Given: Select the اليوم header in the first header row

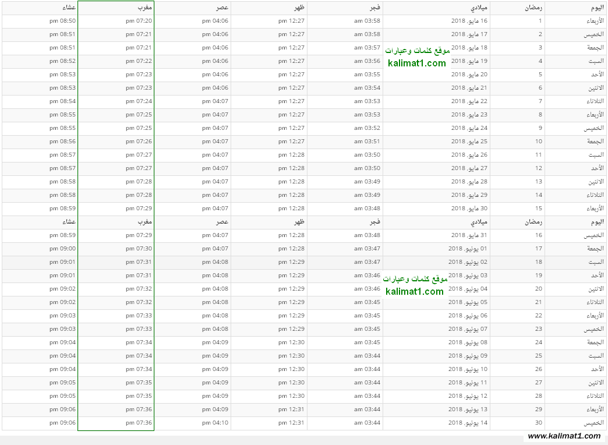Looking at the screenshot, I should [596, 8].
